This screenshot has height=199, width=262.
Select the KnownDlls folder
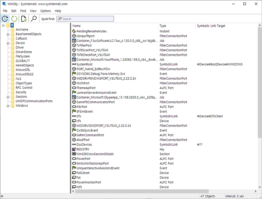[24, 70]
